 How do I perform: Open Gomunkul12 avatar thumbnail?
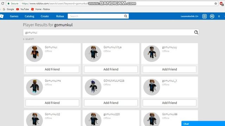[34, 119]
